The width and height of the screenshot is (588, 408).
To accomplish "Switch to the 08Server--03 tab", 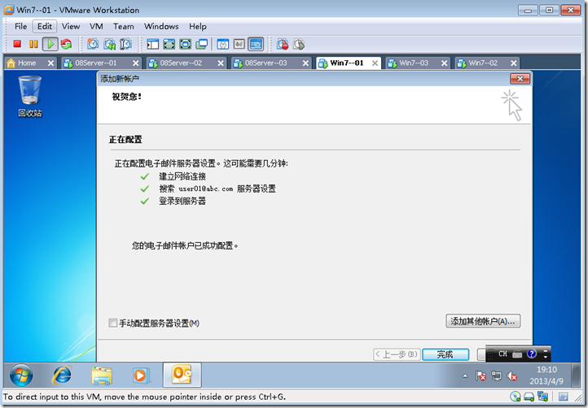I will click(x=265, y=63).
